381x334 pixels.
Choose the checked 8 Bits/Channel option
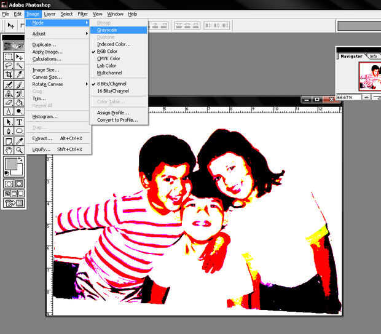(119, 84)
